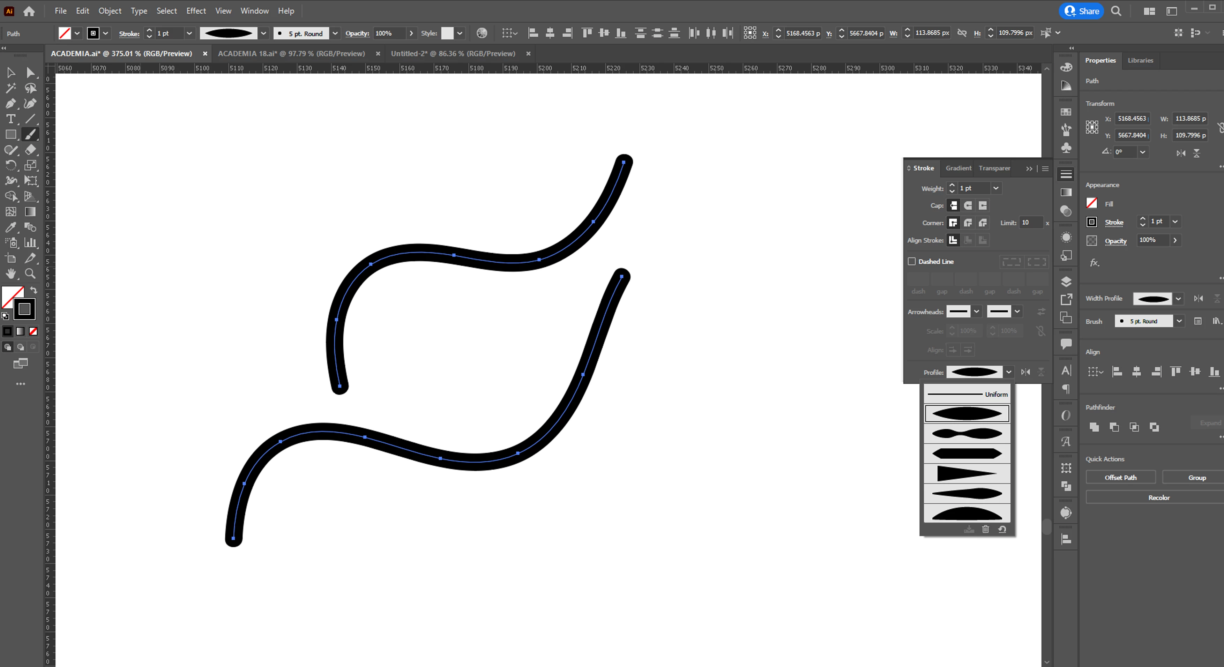The image size is (1224, 667).
Task: Click the Recolor button
Action: pos(1158,497)
